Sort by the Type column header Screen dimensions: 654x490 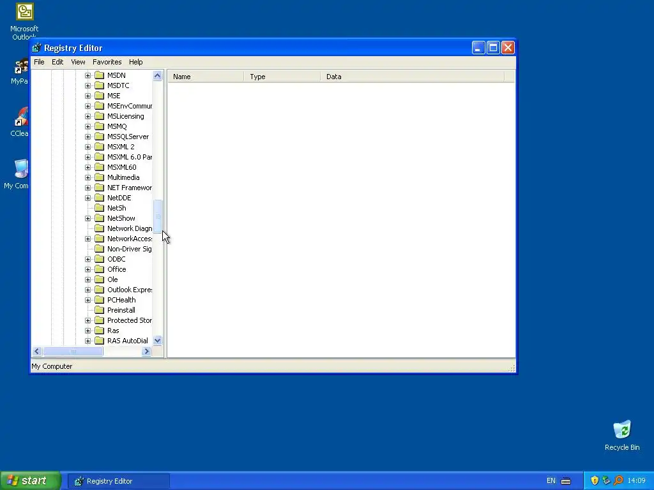coord(282,77)
